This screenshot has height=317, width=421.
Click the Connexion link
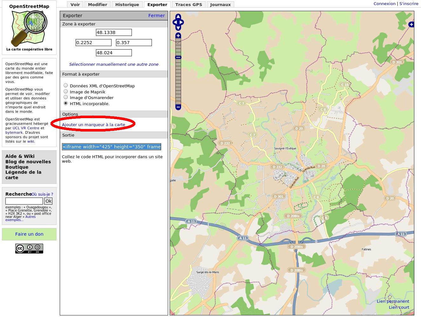click(384, 4)
